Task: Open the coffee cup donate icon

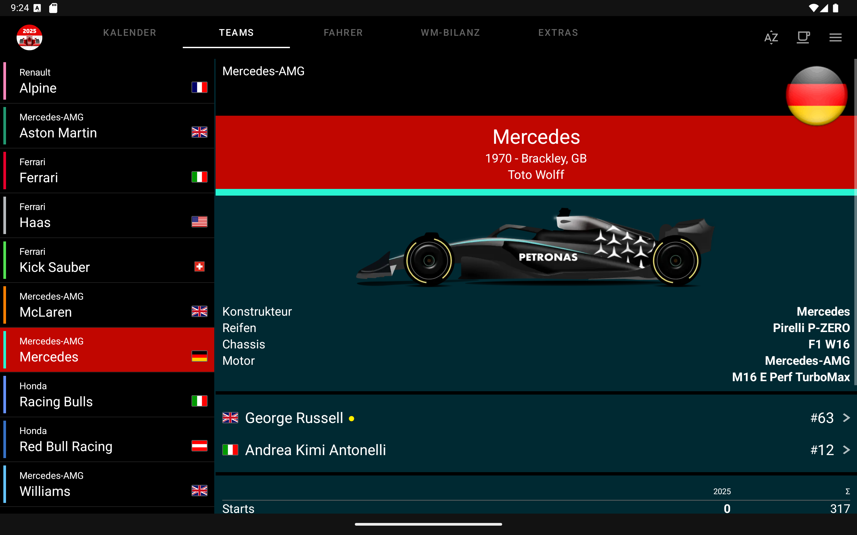Action: [x=803, y=37]
